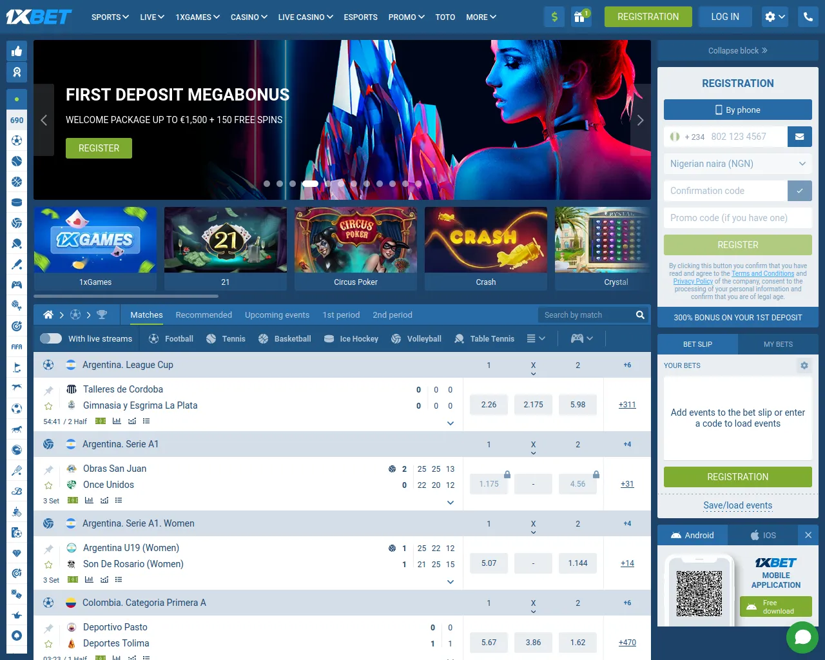Click the dollar payments icon in header
Viewport: 825px width, 660px height.
(554, 17)
